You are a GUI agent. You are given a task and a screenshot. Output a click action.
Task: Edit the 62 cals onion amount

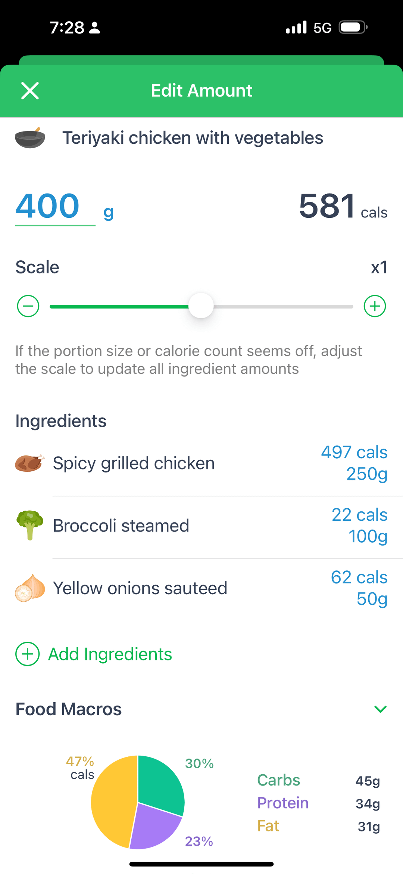359,588
